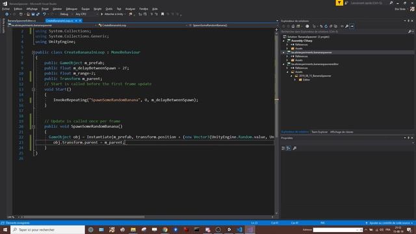Click the View Code icon in Solution Explorer
The image size is (416, 234).
342,26
